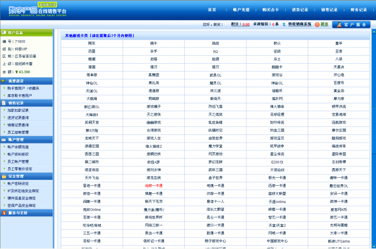Viewport: 376px width, 249px height.
Task: Click the 积分 0.00 points link
Action: click(240, 24)
